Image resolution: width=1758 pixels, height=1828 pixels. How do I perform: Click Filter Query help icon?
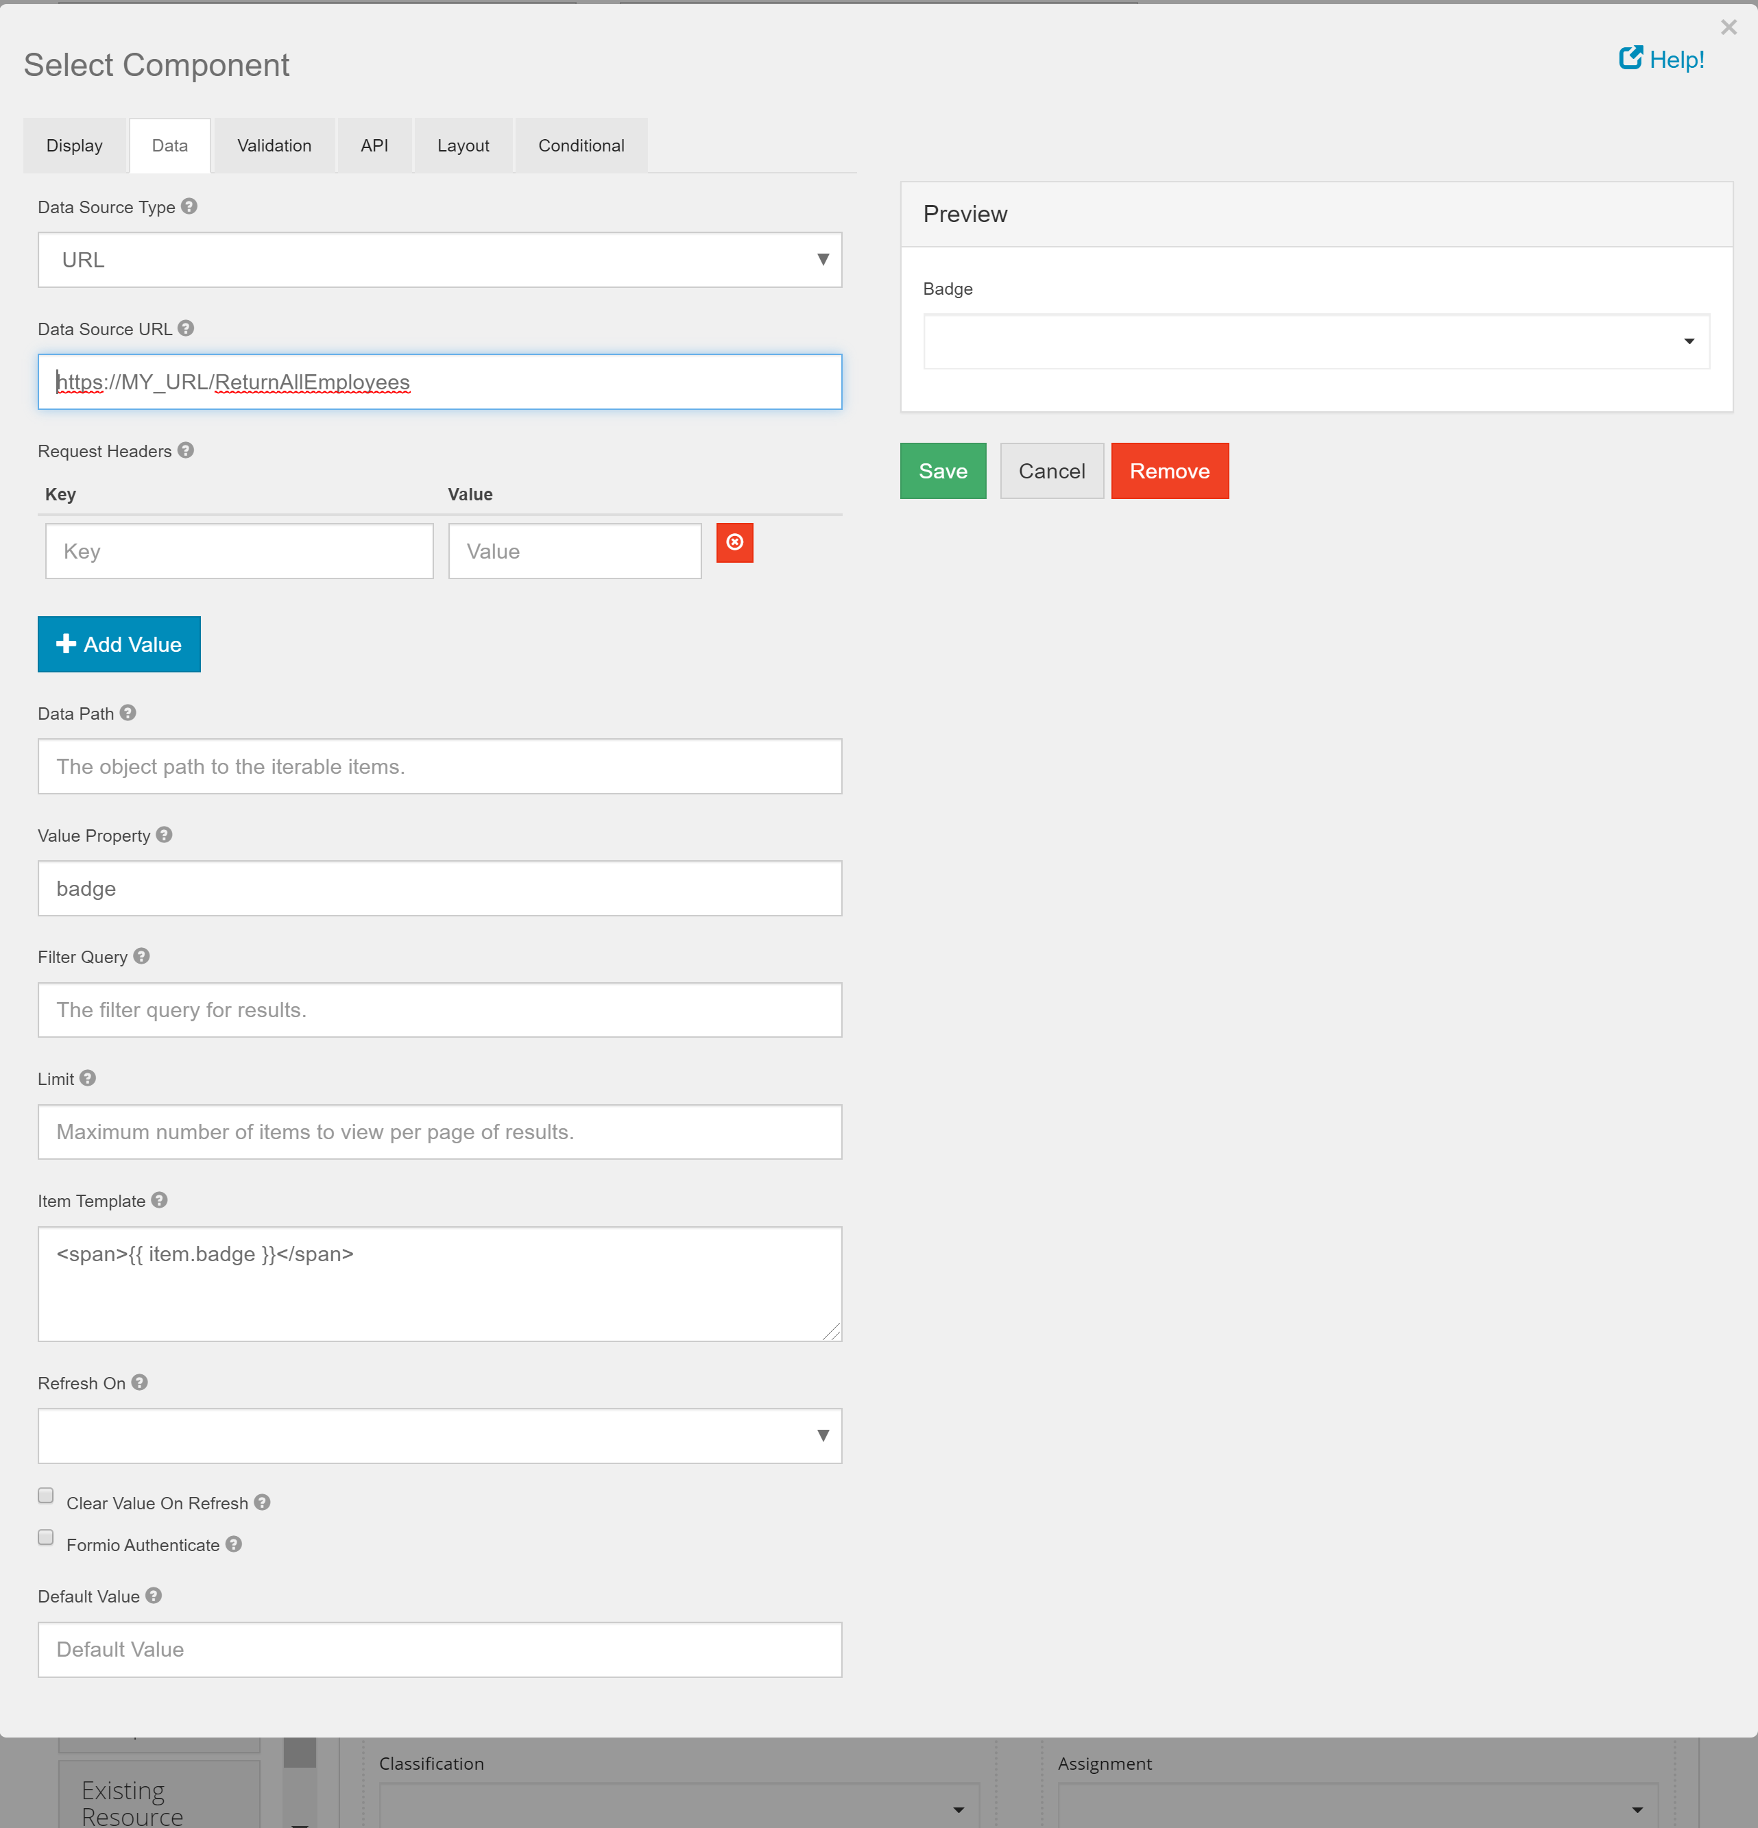[x=142, y=956]
